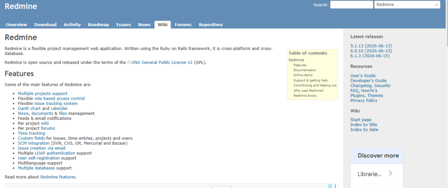Open the Gantt chart link
The image size is (448, 188).
[29, 108]
